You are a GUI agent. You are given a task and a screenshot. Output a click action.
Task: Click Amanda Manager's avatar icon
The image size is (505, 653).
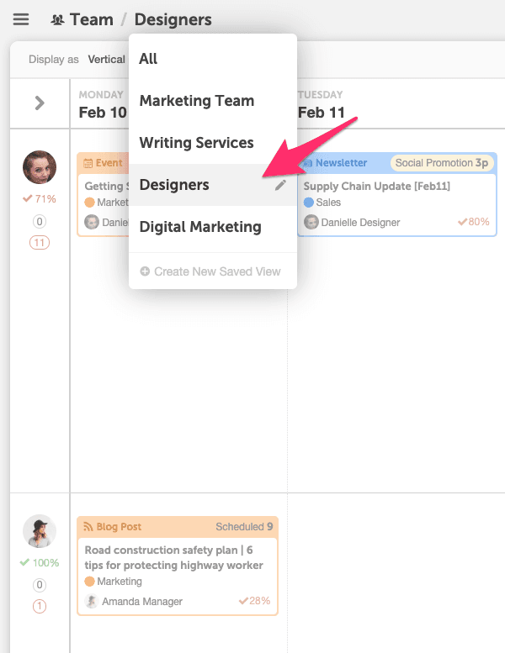[92, 601]
